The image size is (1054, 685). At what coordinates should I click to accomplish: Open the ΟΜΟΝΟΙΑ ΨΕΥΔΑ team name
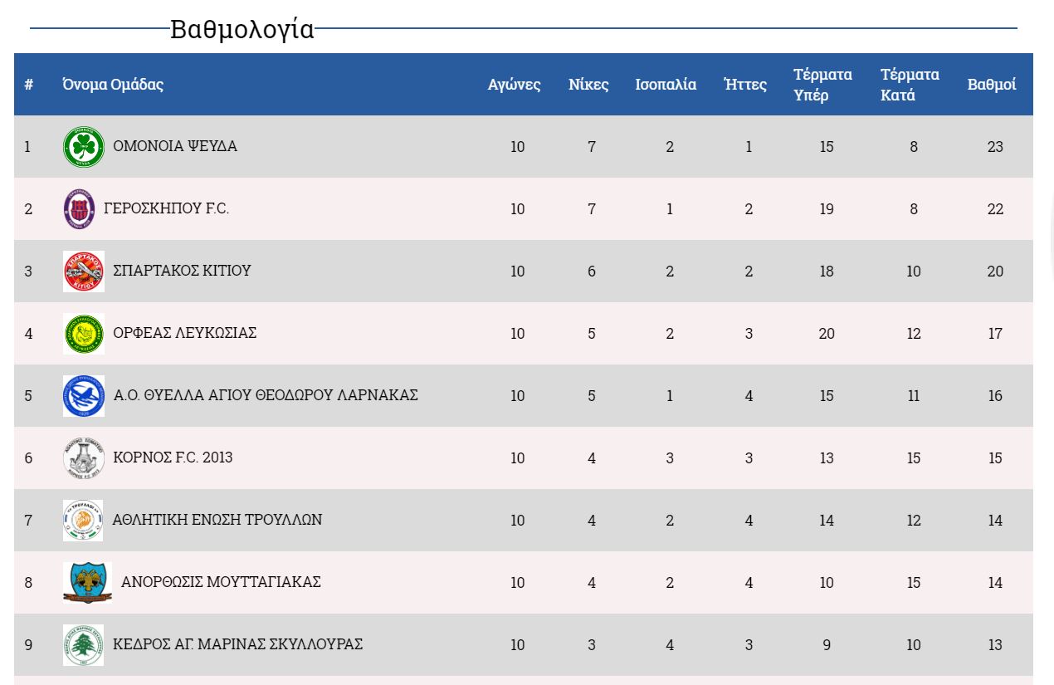175,146
